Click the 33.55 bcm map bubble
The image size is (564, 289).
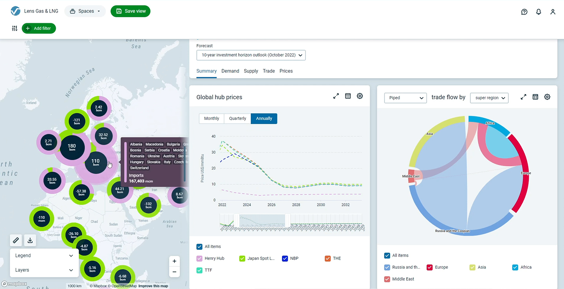(52, 181)
